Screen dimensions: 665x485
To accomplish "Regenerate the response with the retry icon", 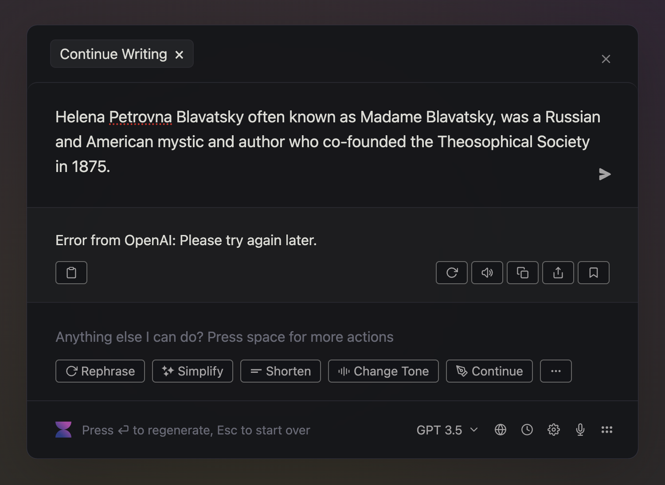I will point(452,273).
